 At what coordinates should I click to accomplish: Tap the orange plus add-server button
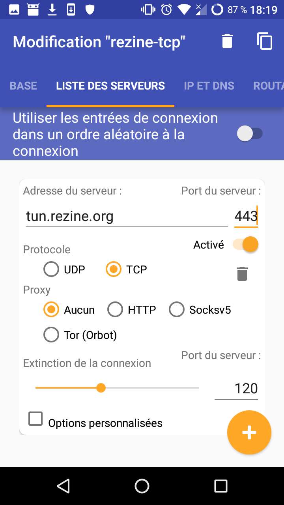249,432
